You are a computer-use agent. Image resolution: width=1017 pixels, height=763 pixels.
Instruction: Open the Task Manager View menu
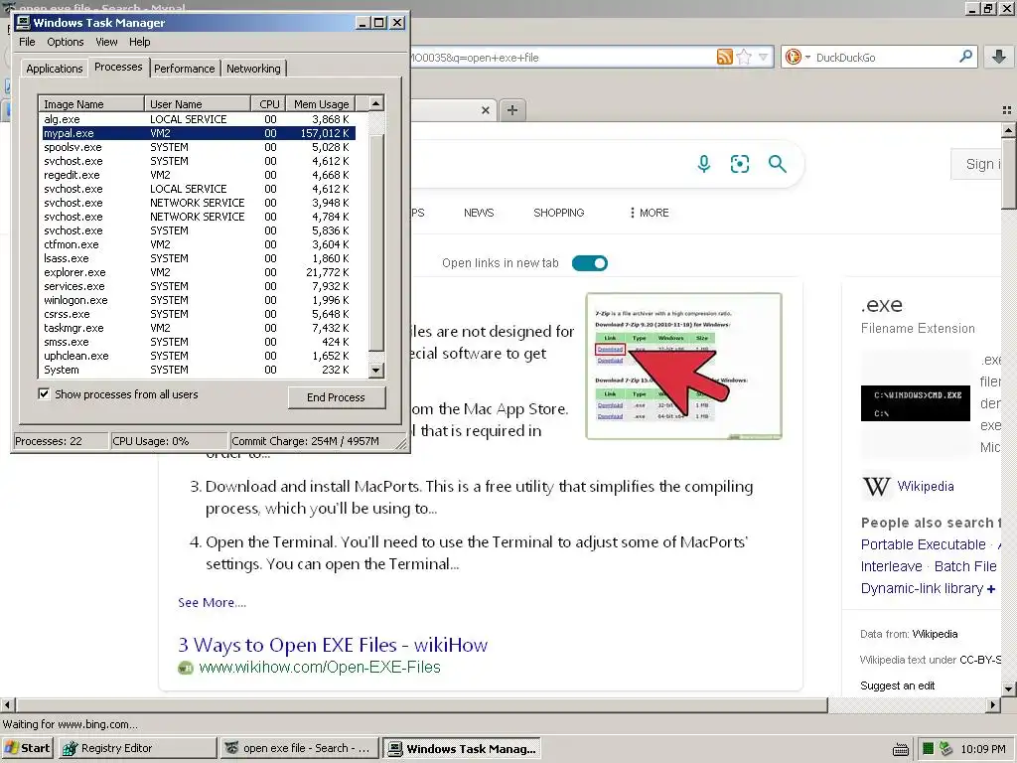(x=106, y=42)
